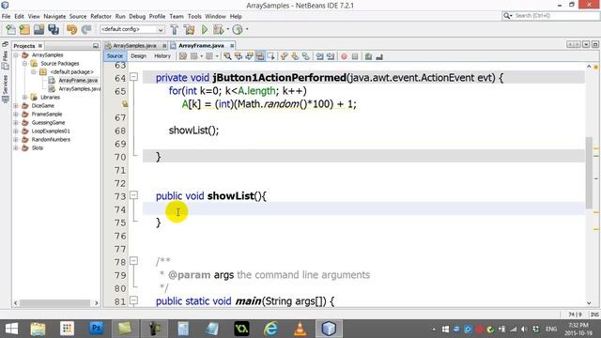Viewport: 601px width, 338px height.
Task: Close the Projects panel tab
Action: 39,46
